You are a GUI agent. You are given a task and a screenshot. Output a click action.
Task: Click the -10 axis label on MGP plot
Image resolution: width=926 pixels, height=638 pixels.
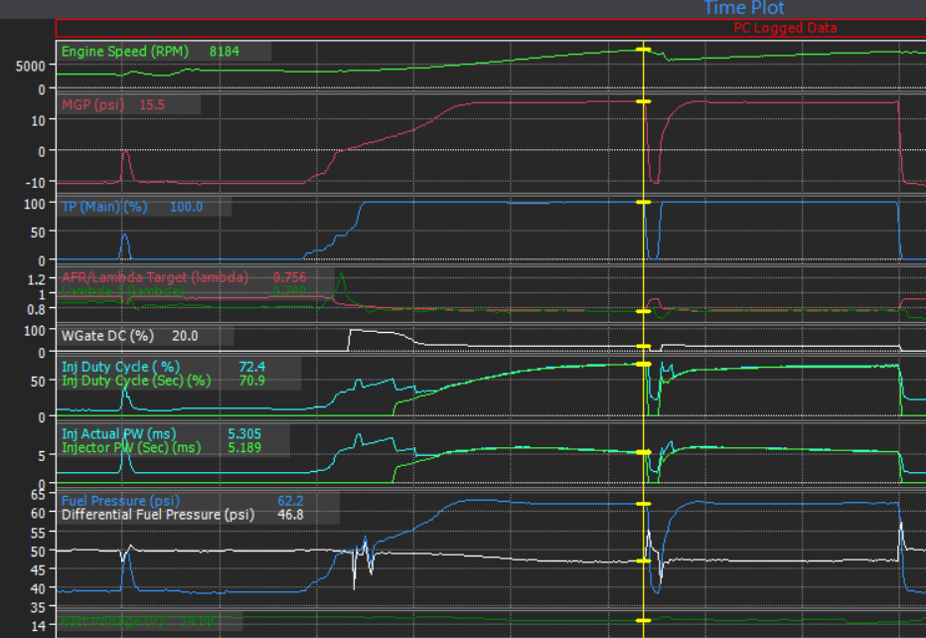click(36, 183)
